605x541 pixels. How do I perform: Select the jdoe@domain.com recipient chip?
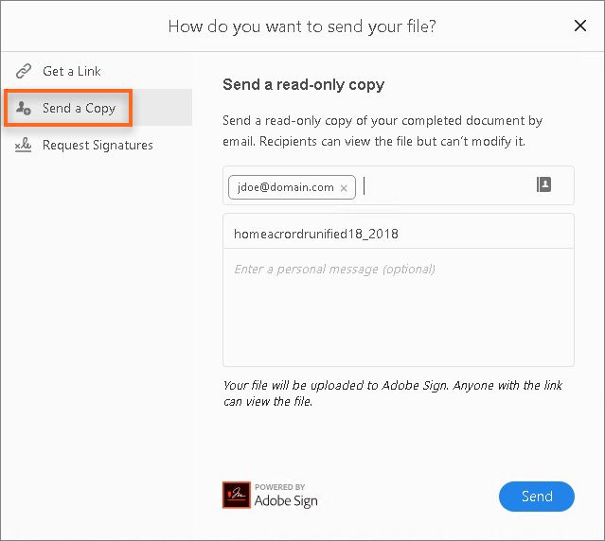(285, 187)
